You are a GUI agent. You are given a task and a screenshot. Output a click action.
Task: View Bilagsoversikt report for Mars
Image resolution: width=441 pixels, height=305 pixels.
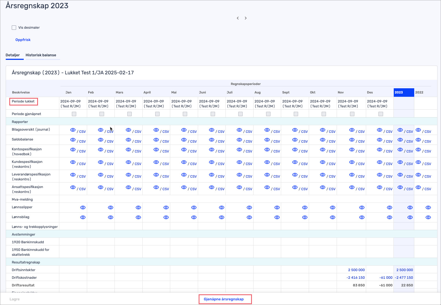click(128, 130)
